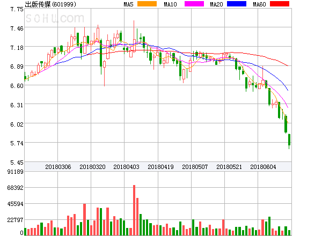The height and width of the screenshot is (236, 322).
Task: Click the MA60 legend label
Action: tap(259, 4)
